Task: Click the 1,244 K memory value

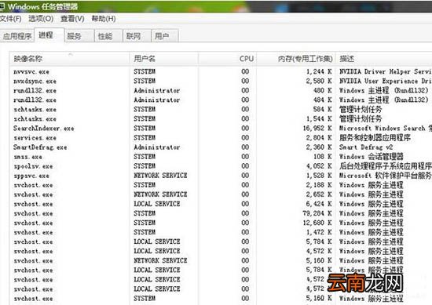Action: 319,71
